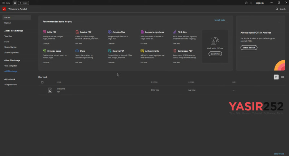Screen dimensions: 289x156
Task: Click the Search magnifier icon
Action: (277, 9)
